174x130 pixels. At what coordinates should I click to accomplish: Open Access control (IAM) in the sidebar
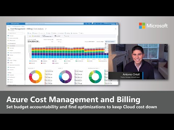click(x=13, y=38)
